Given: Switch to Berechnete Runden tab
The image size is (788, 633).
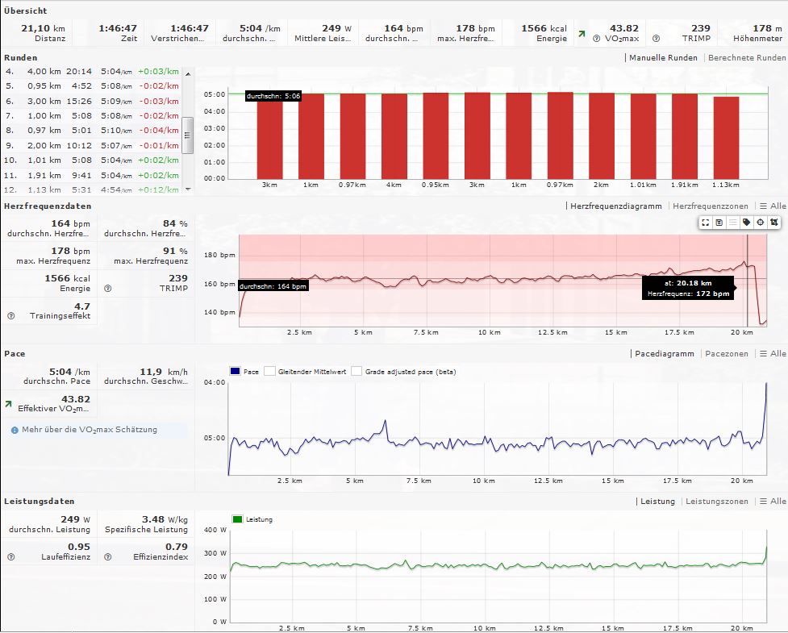Looking at the screenshot, I should coord(746,58).
